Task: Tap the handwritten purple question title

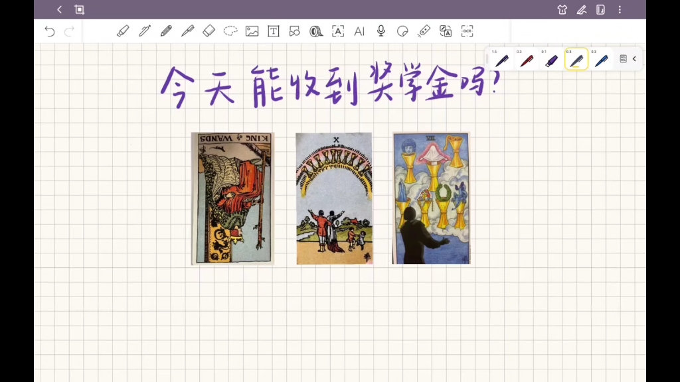Action: 331,85
